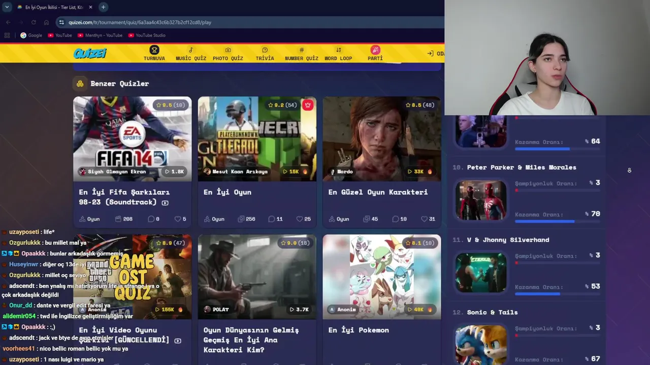This screenshot has height=365, width=650.
Task: Close the En İyi Oyun İkilisi tab
Action: coord(90,7)
